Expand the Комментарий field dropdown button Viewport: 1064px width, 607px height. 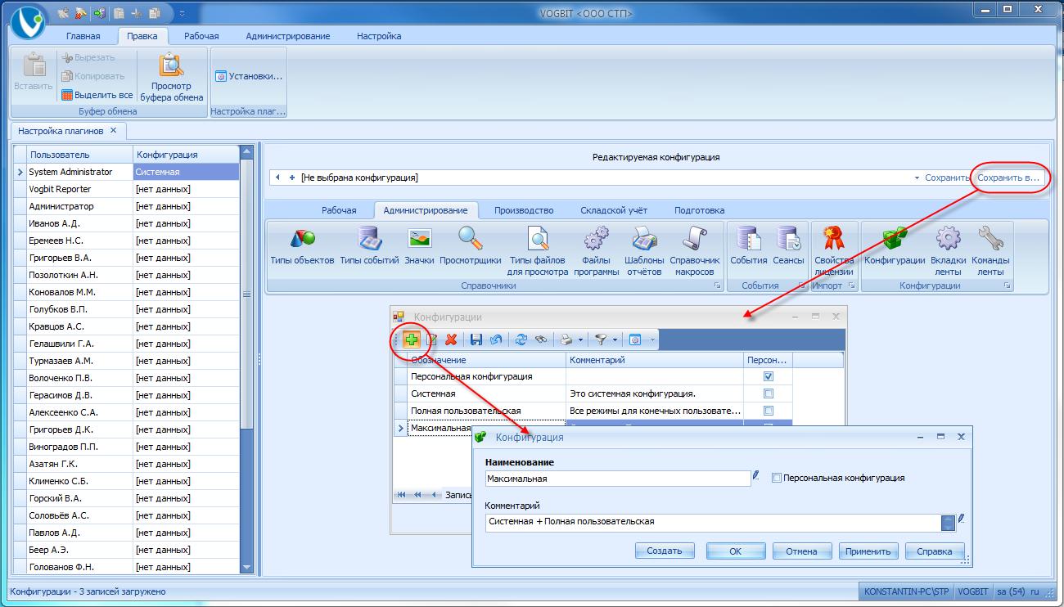click(949, 522)
